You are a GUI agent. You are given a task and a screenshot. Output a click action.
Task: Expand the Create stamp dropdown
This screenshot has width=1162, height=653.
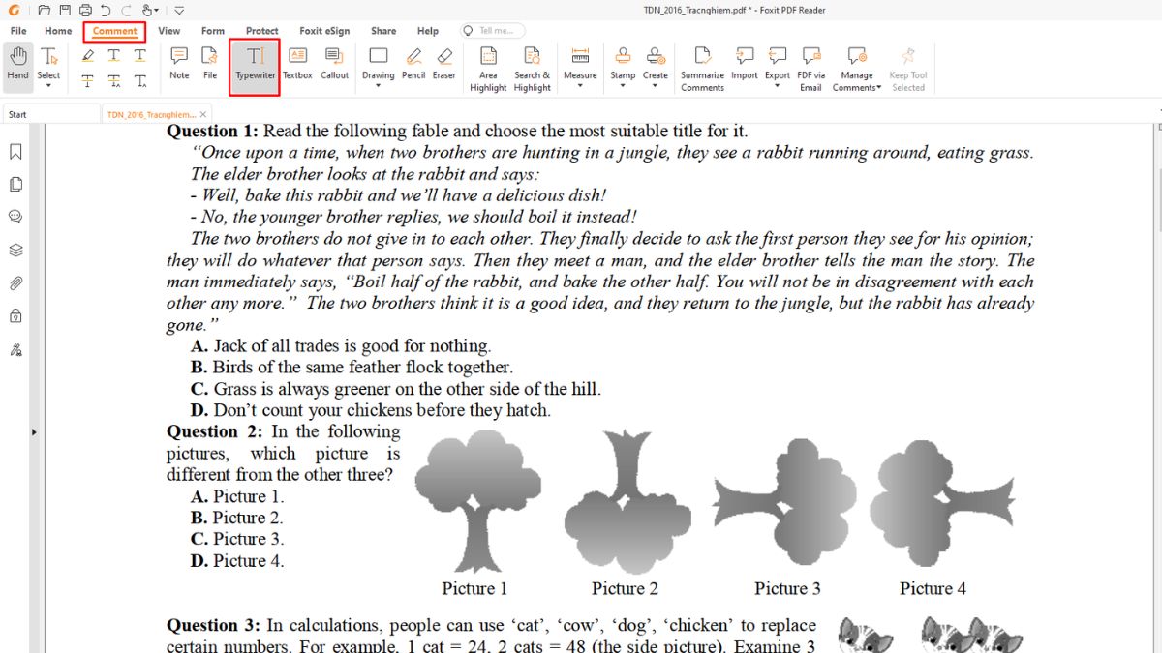656,86
